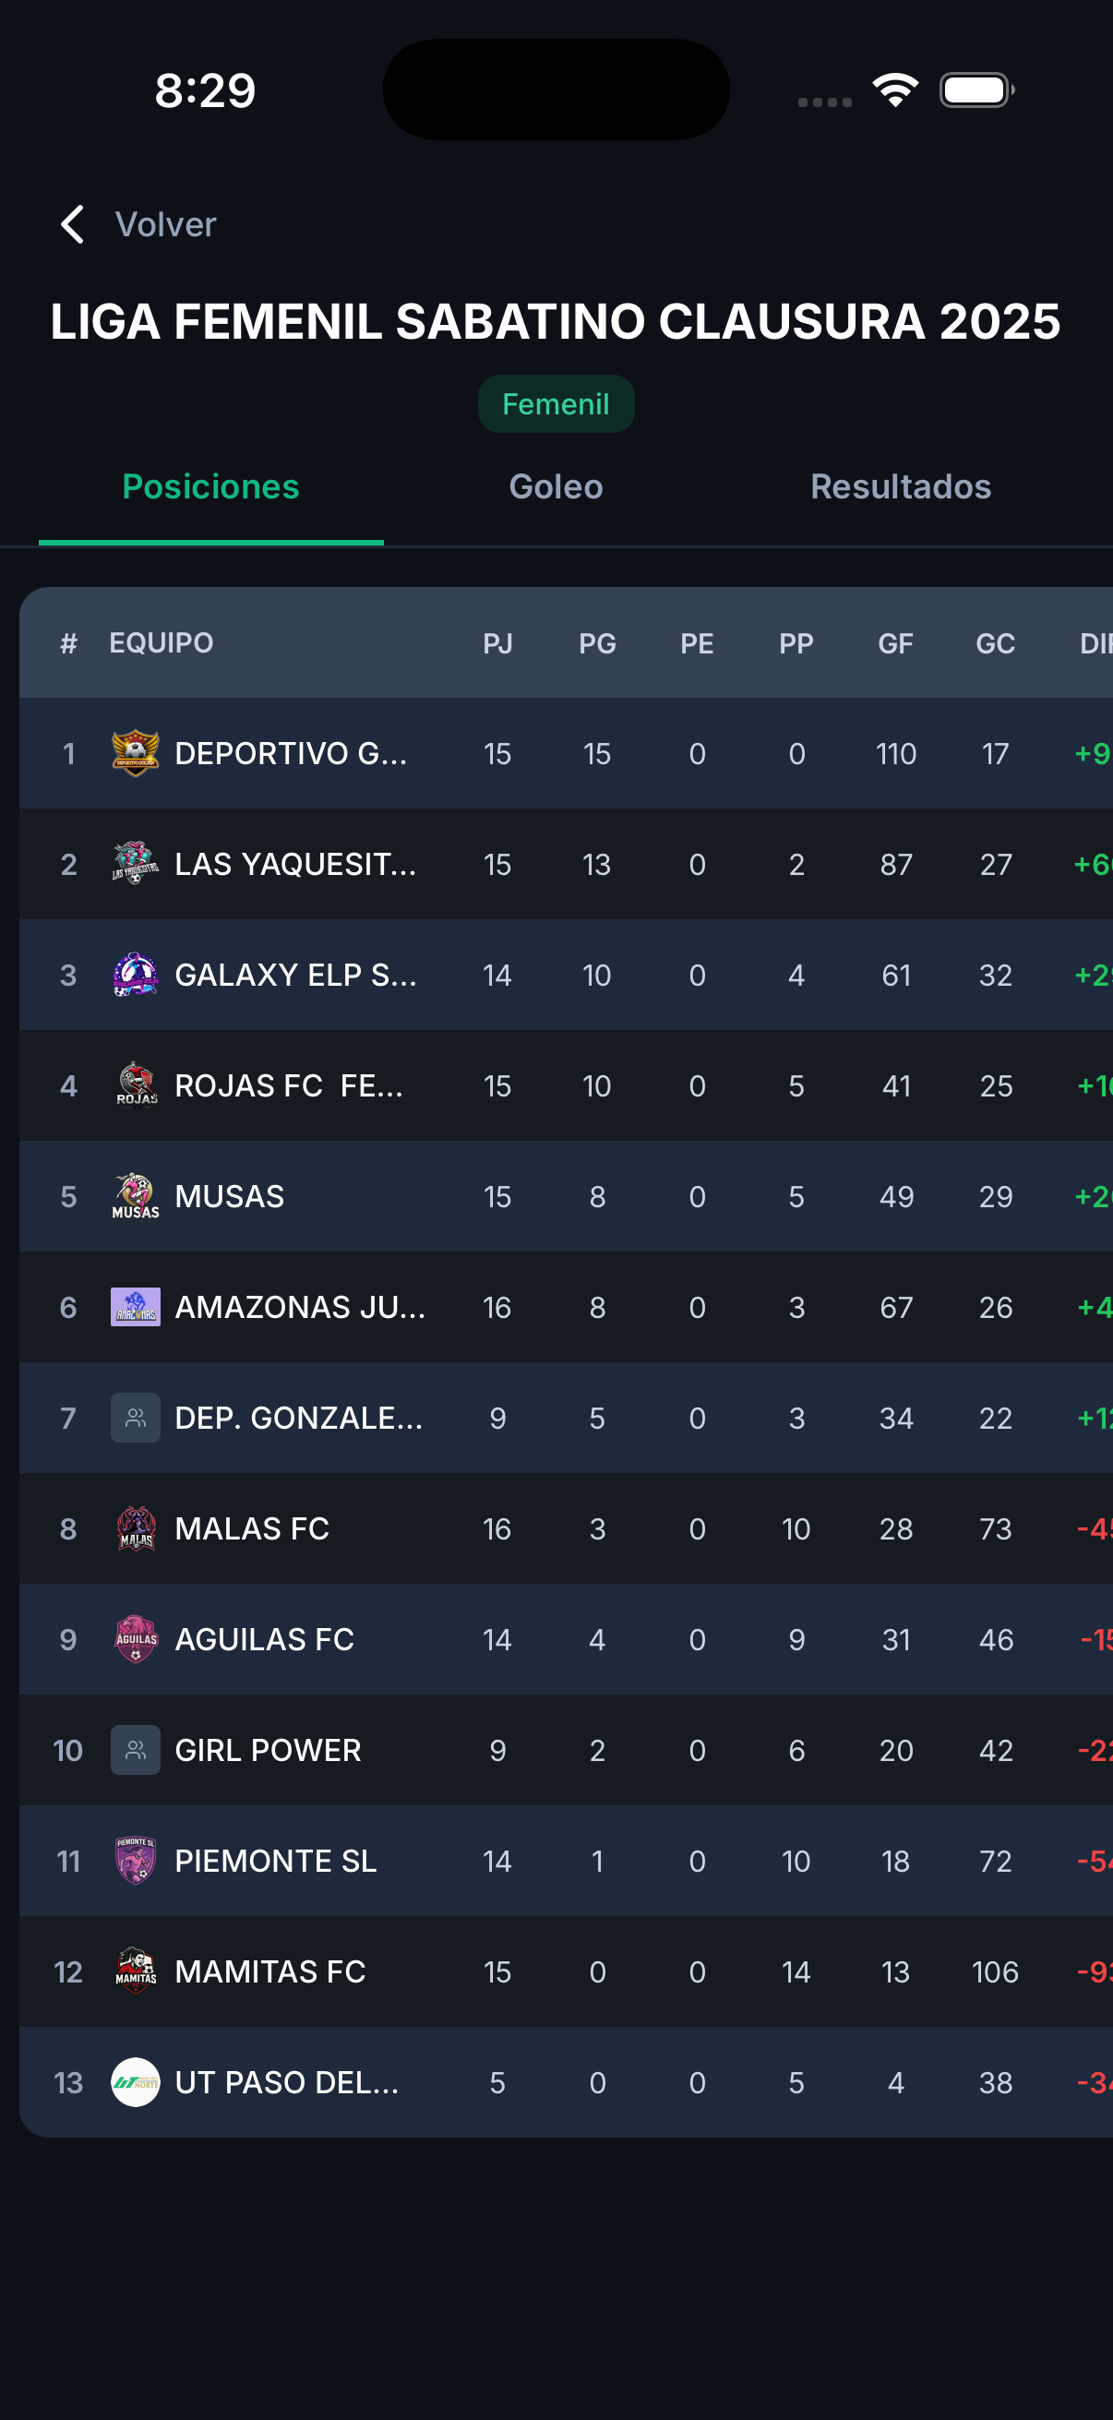Click the placeholder icon for Dep. Gonzale...
The height and width of the screenshot is (2420, 1113).
click(x=136, y=1418)
